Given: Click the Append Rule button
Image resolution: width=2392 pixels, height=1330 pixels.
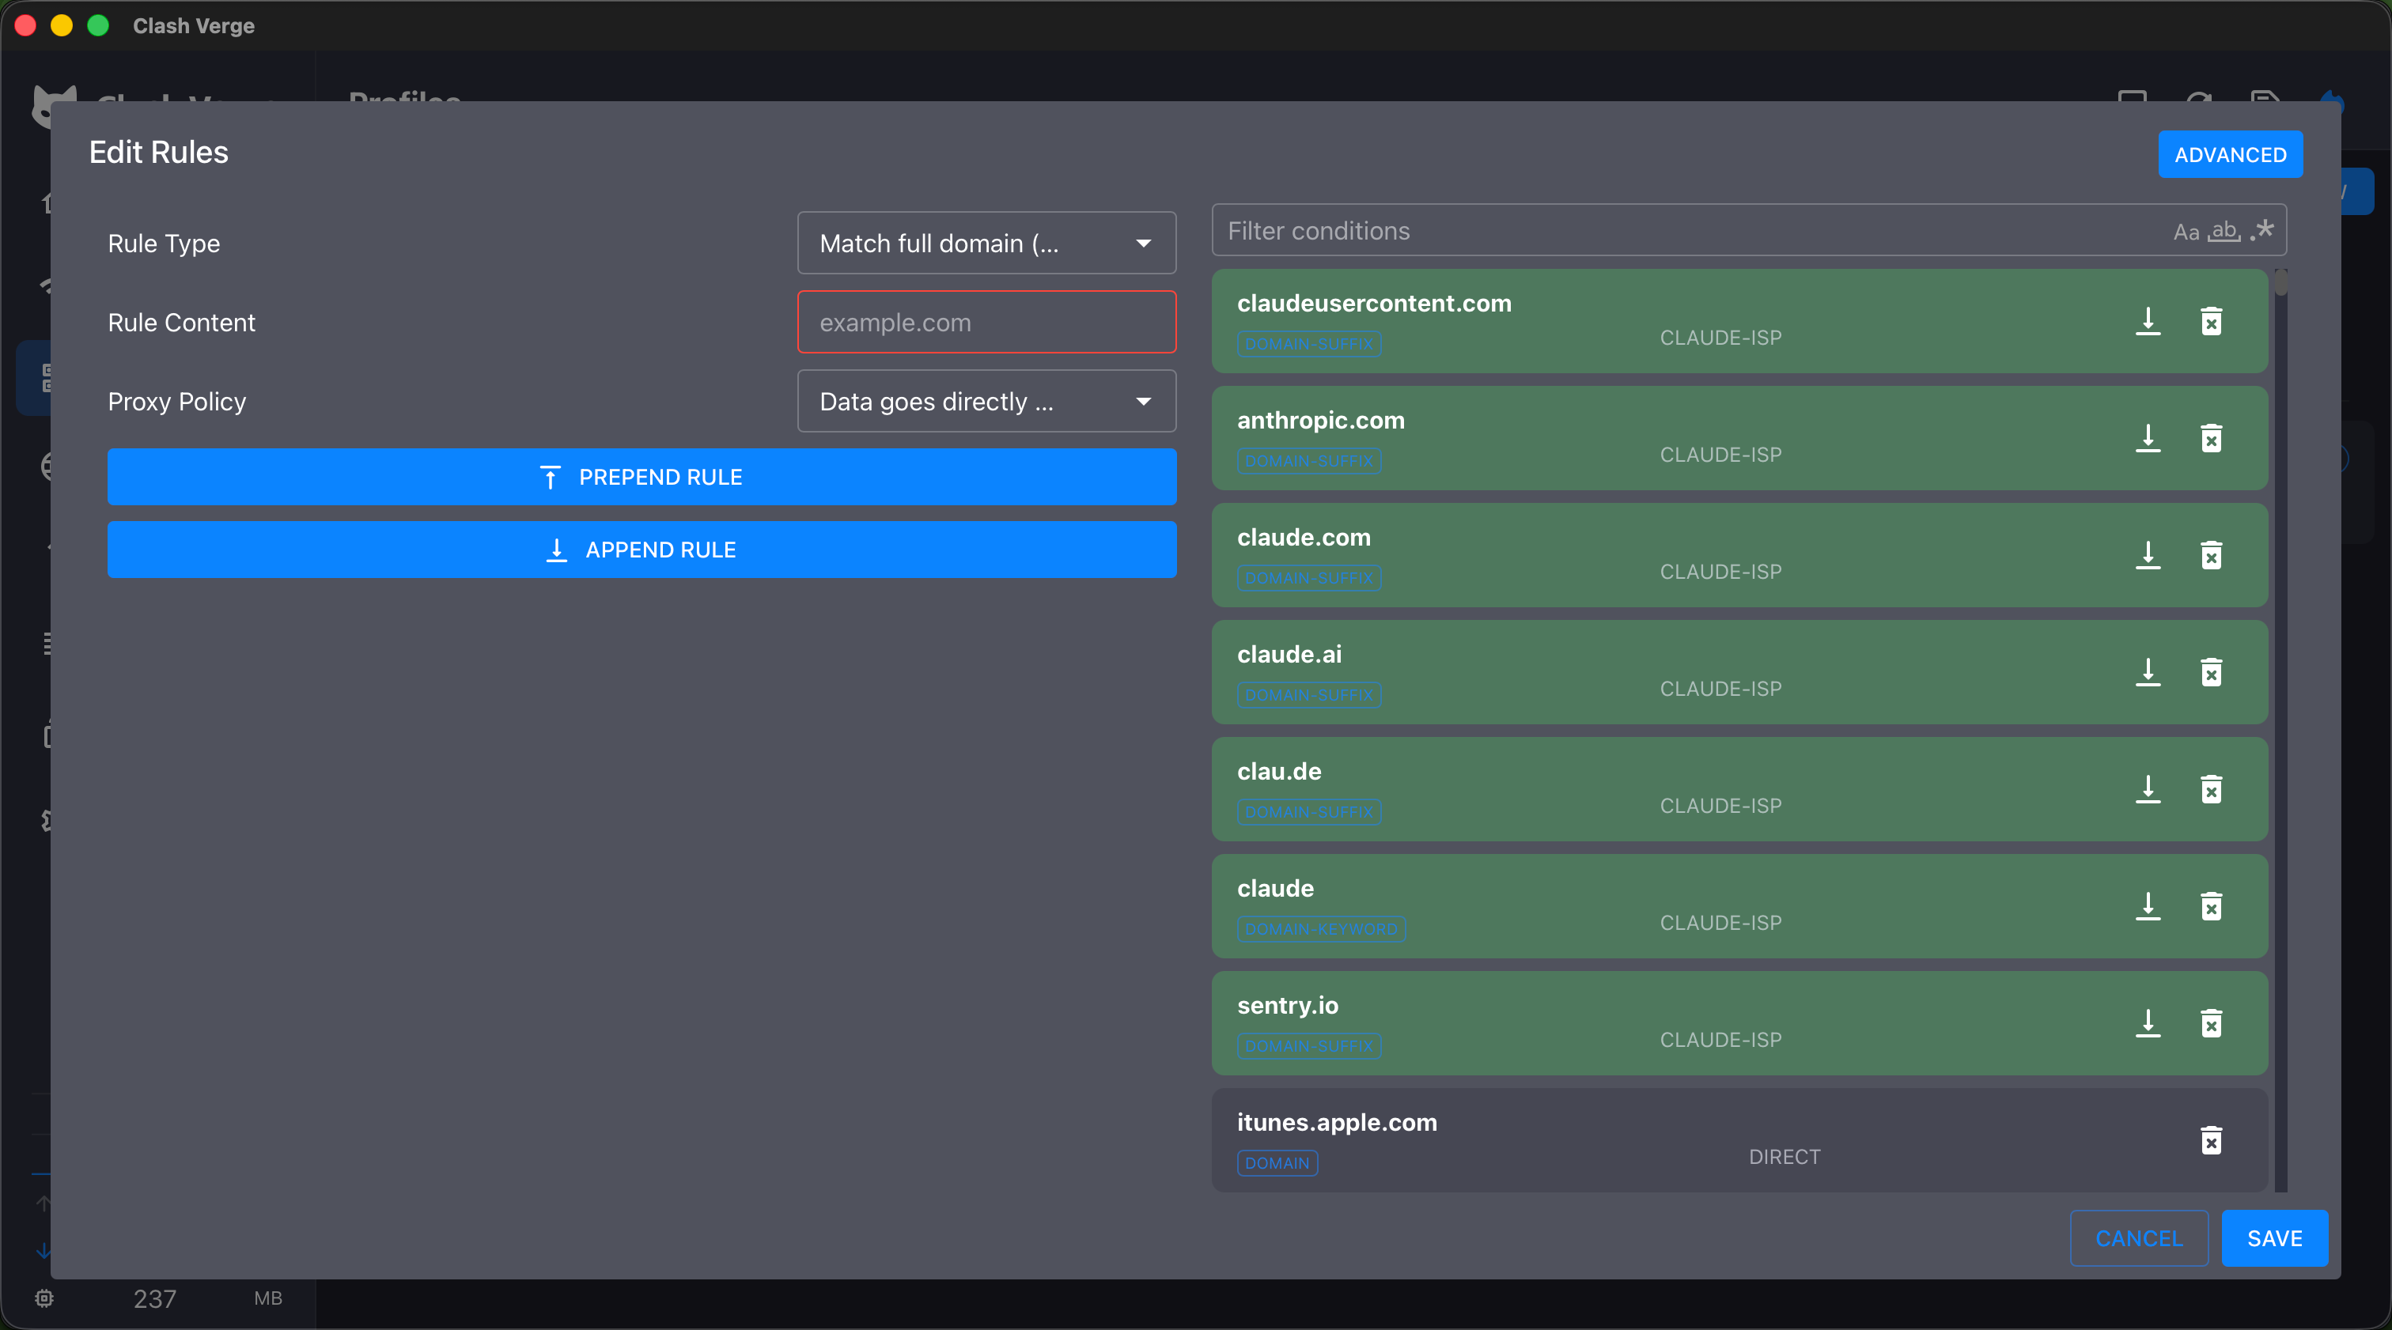Looking at the screenshot, I should tap(642, 550).
